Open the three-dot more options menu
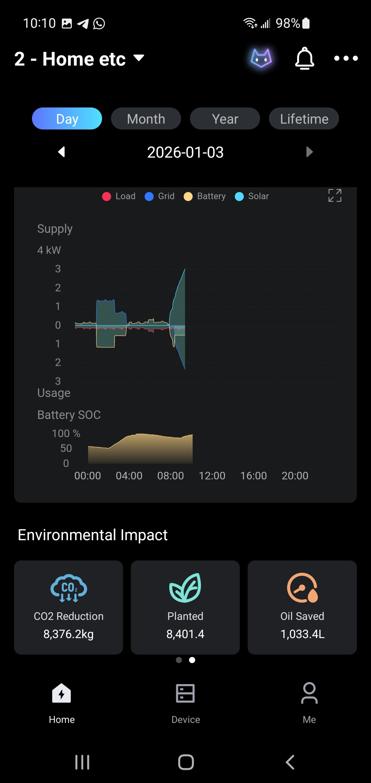Image resolution: width=371 pixels, height=783 pixels. tap(346, 58)
